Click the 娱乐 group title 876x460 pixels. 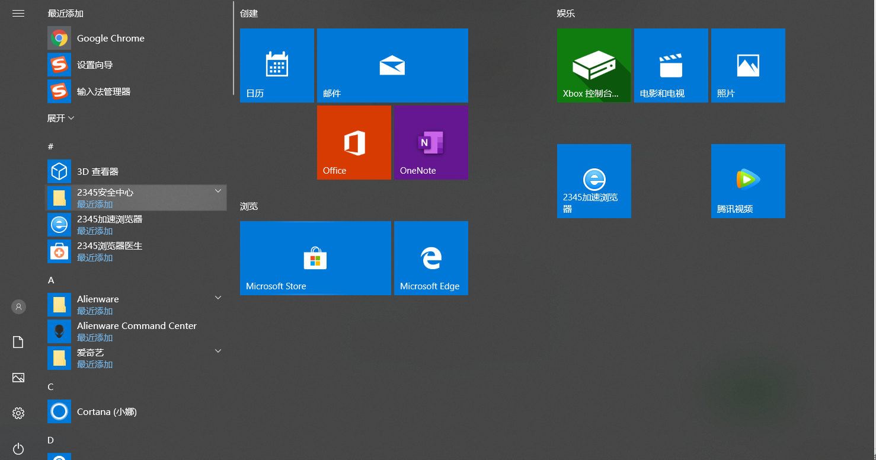566,13
